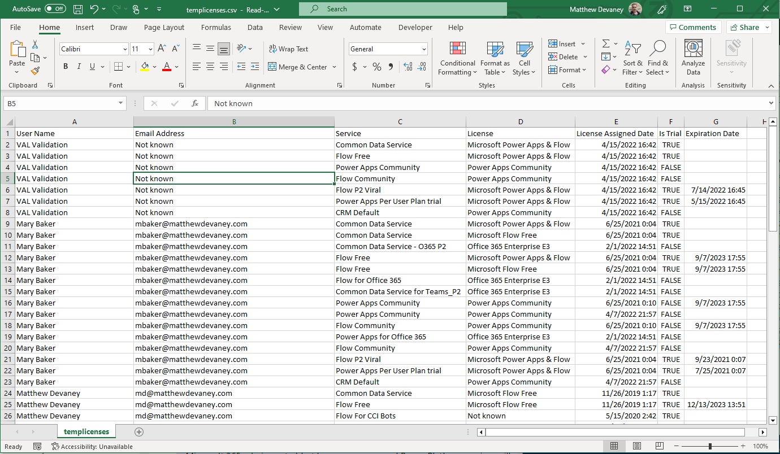The width and height of the screenshot is (780, 454).
Task: Open the Comments button
Action: pyautogui.click(x=692, y=27)
